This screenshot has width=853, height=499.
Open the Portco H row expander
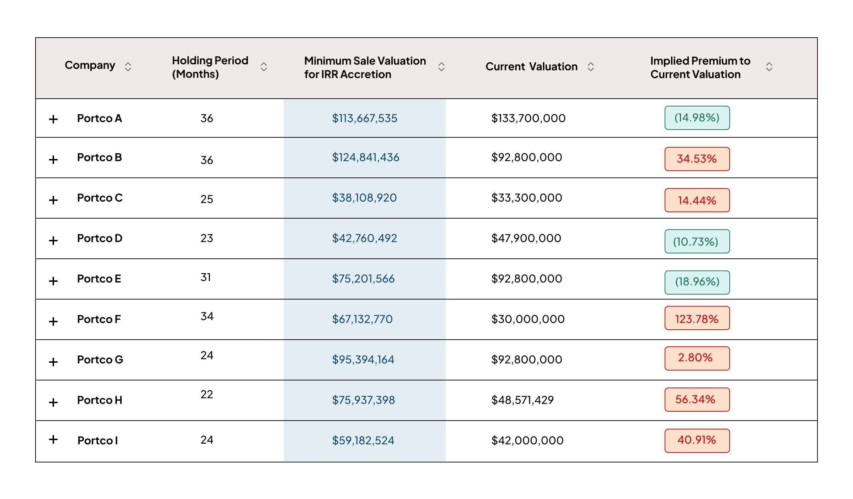[53, 402]
